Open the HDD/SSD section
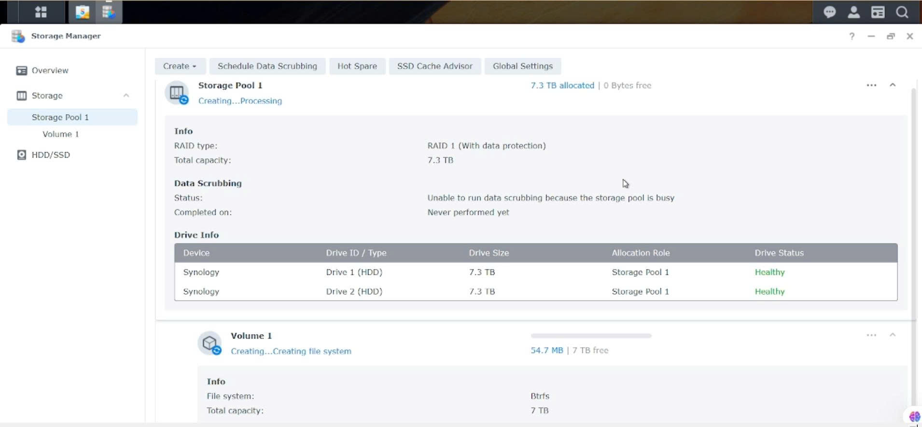 pyautogui.click(x=51, y=155)
